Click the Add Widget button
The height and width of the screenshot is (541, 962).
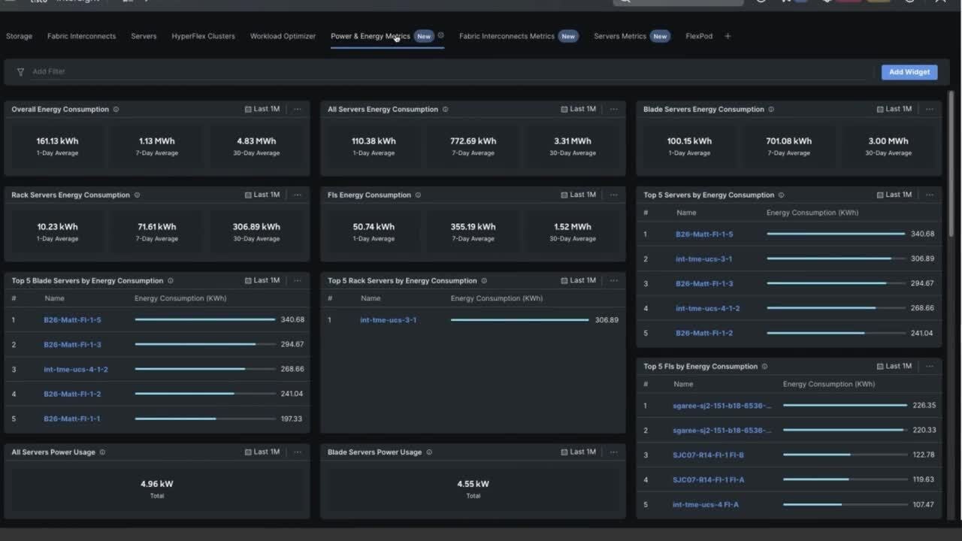click(x=909, y=72)
